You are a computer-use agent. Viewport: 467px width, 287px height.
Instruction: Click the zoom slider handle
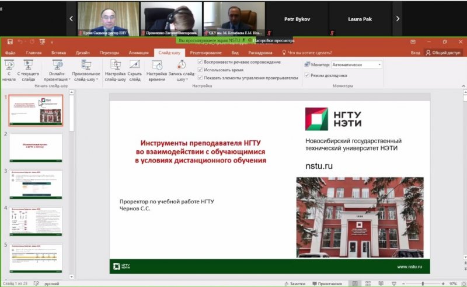pyautogui.click(x=423, y=283)
